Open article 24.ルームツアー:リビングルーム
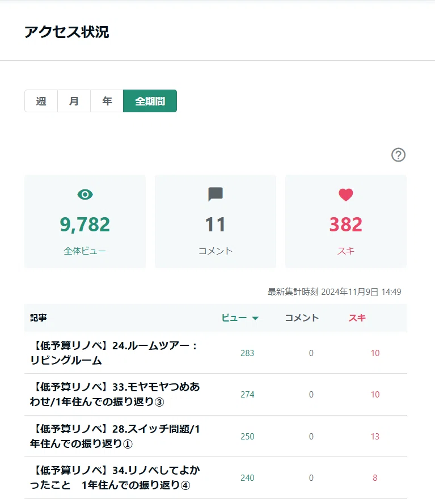 [x=114, y=353]
